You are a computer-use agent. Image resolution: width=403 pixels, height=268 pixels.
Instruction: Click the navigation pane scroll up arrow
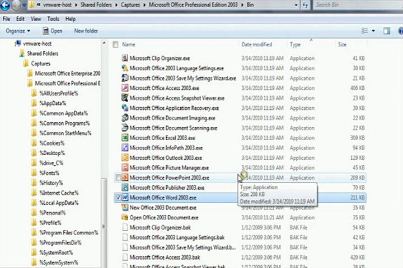(x=104, y=43)
